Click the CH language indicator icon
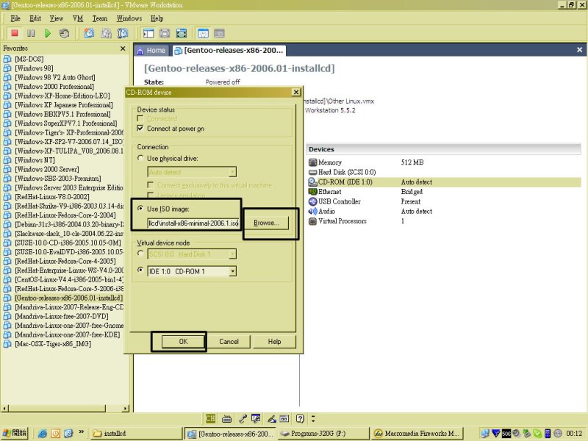The height and width of the screenshot is (441, 588). pyautogui.click(x=210, y=418)
